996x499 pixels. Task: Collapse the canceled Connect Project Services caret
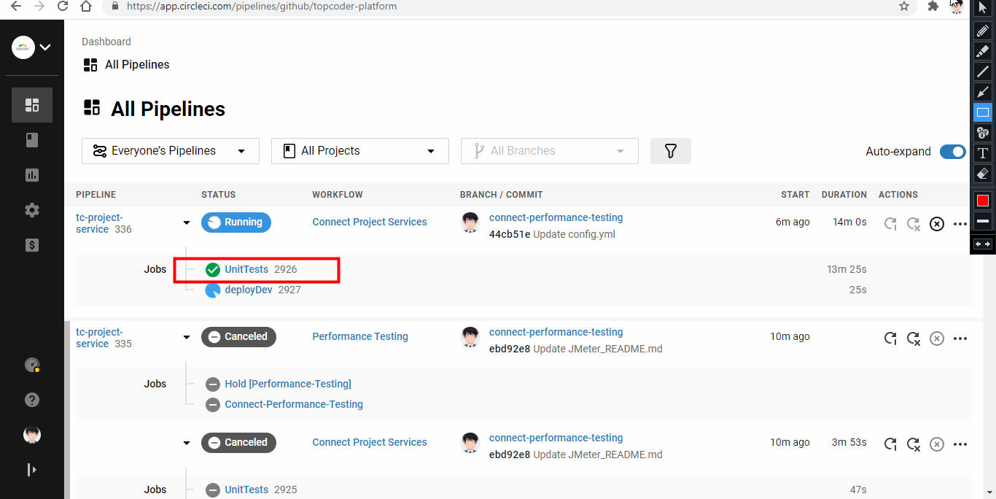click(x=187, y=443)
